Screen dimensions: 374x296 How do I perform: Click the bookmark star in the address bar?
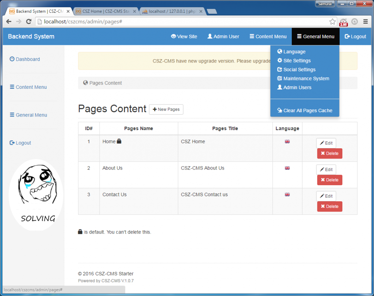point(333,22)
